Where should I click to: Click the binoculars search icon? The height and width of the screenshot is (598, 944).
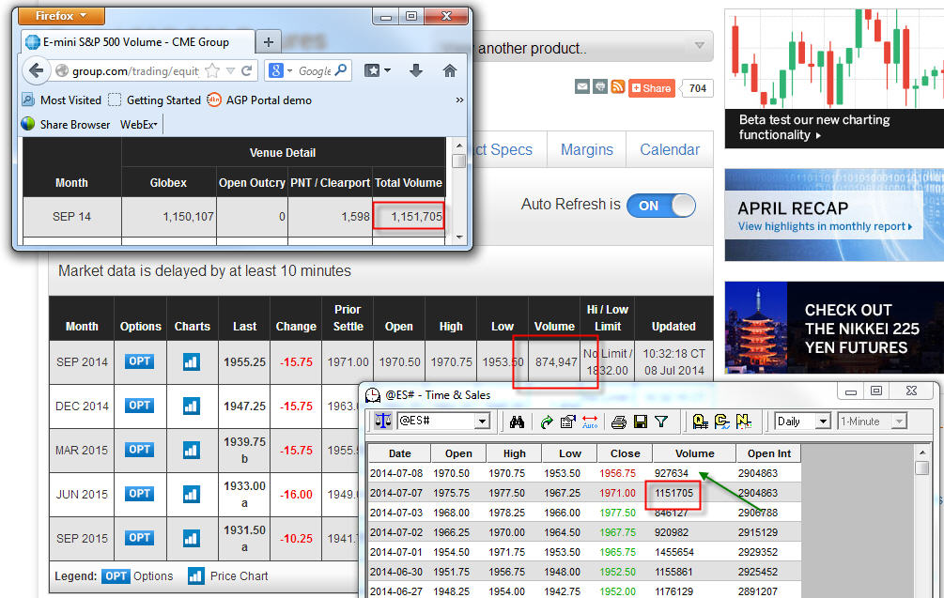(517, 422)
